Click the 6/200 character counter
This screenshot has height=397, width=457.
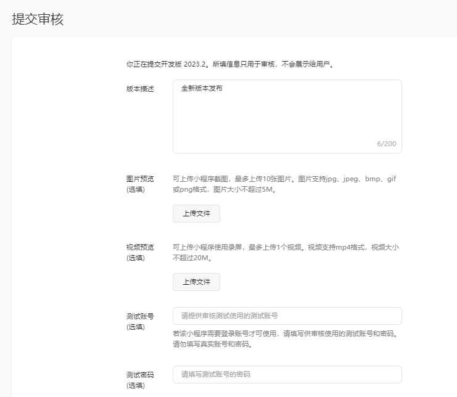(x=387, y=144)
